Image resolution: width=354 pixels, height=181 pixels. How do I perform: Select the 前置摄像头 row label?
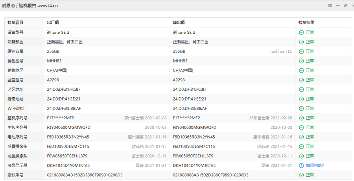pos(17,156)
